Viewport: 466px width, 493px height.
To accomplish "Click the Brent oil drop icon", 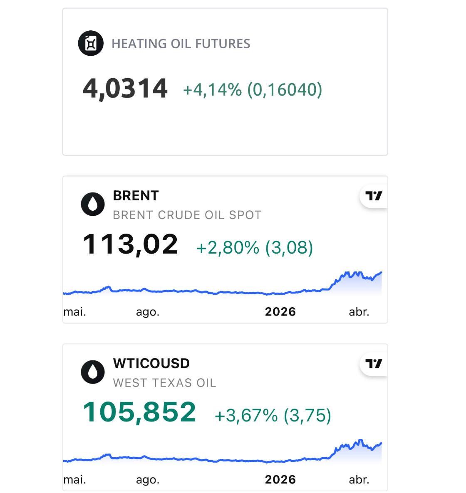I will [x=92, y=204].
